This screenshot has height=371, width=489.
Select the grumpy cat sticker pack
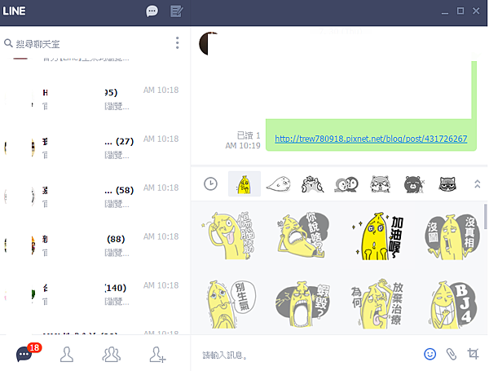447,184
